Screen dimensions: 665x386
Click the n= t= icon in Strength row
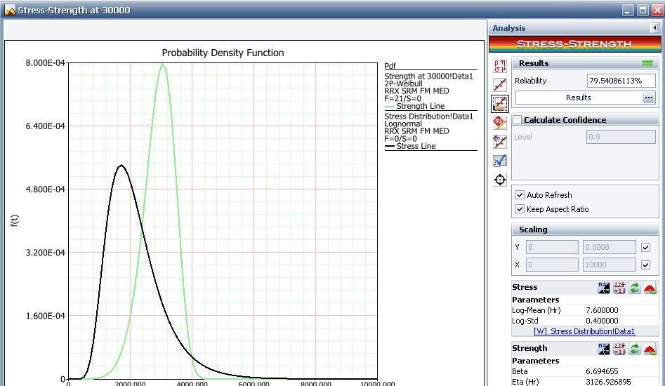tap(603, 349)
